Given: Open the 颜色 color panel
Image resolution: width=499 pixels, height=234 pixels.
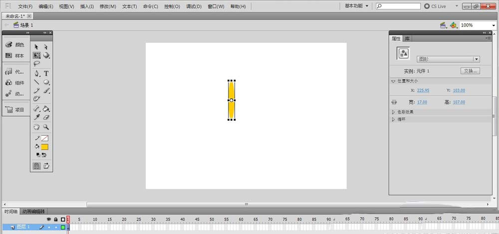Looking at the screenshot, I should pos(15,45).
